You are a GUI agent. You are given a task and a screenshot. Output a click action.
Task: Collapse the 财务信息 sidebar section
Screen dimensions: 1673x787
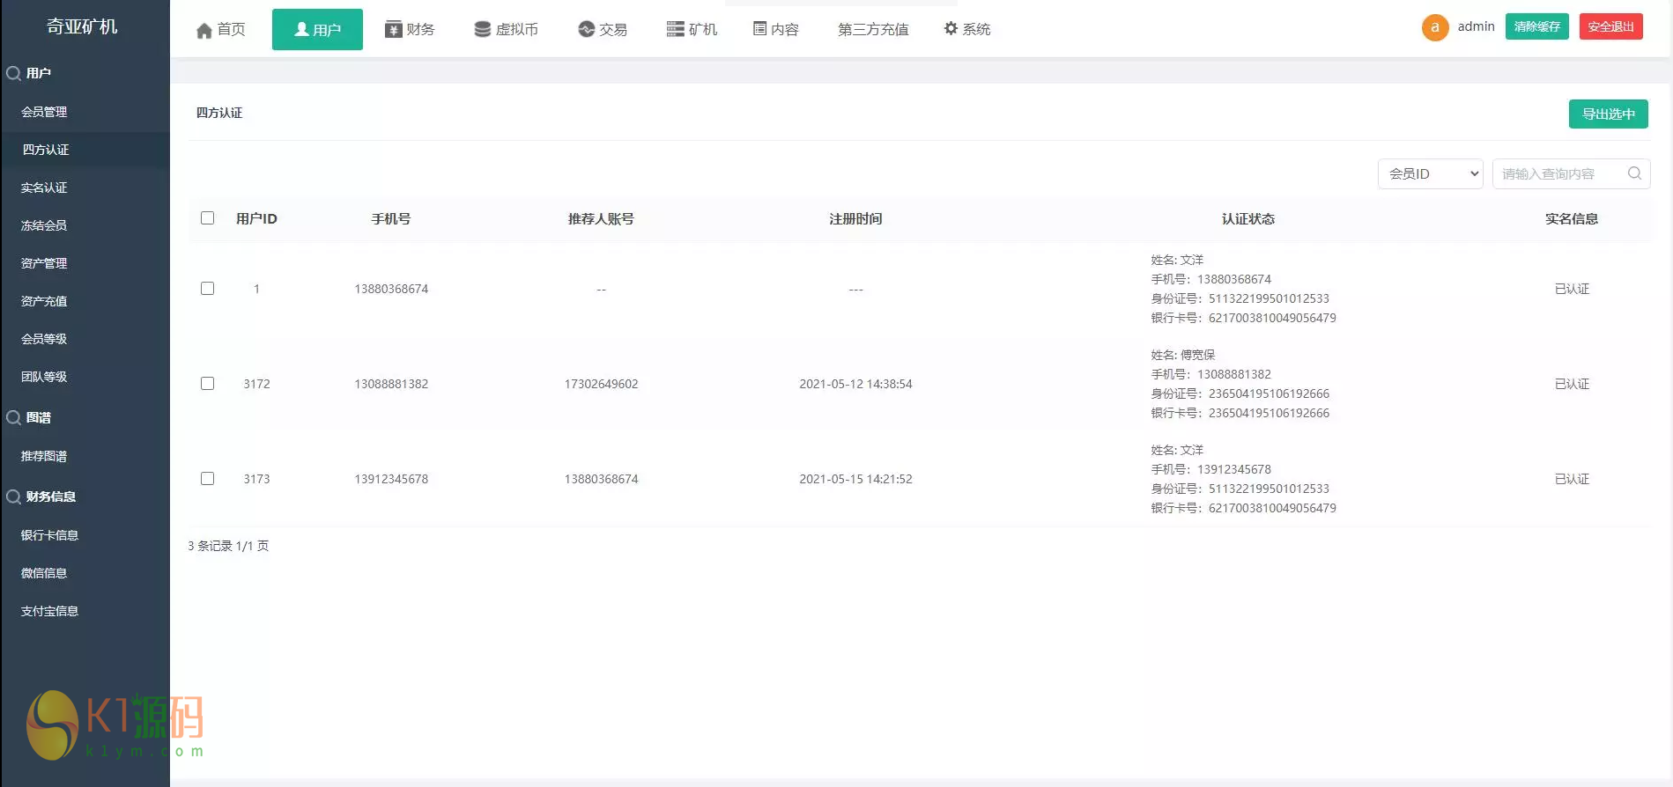click(50, 496)
